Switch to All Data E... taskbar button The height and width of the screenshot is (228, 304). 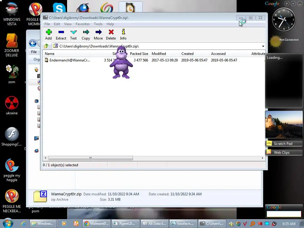pyautogui.click(x=154, y=224)
